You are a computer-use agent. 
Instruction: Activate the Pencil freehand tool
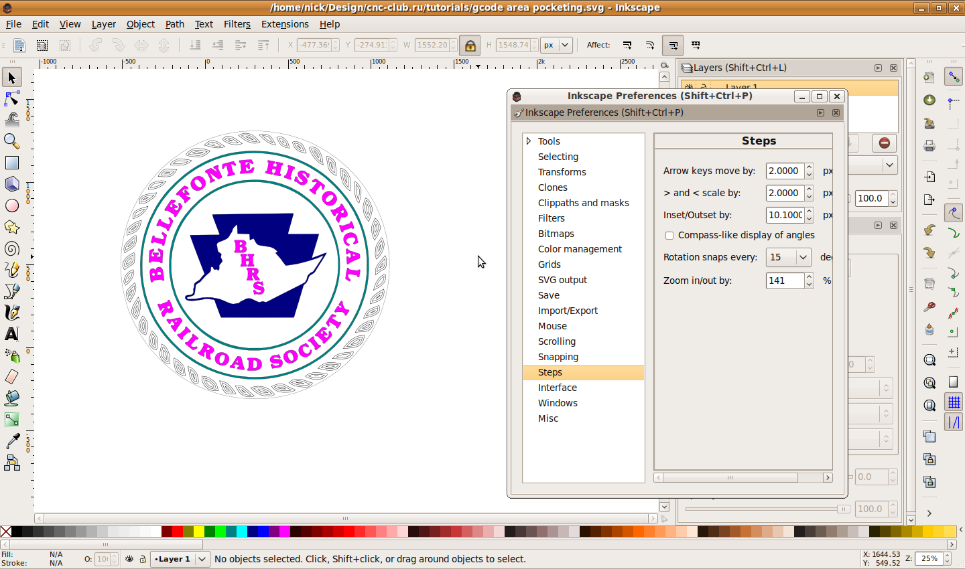(11, 270)
